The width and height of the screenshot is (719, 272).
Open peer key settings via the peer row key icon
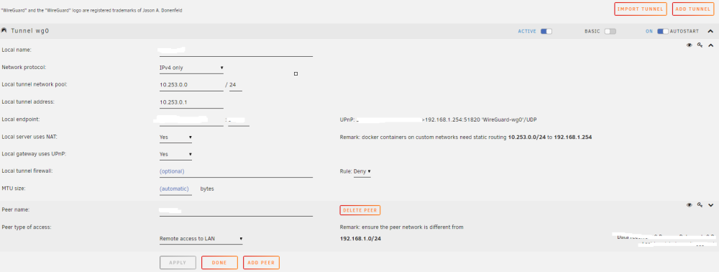700,206
